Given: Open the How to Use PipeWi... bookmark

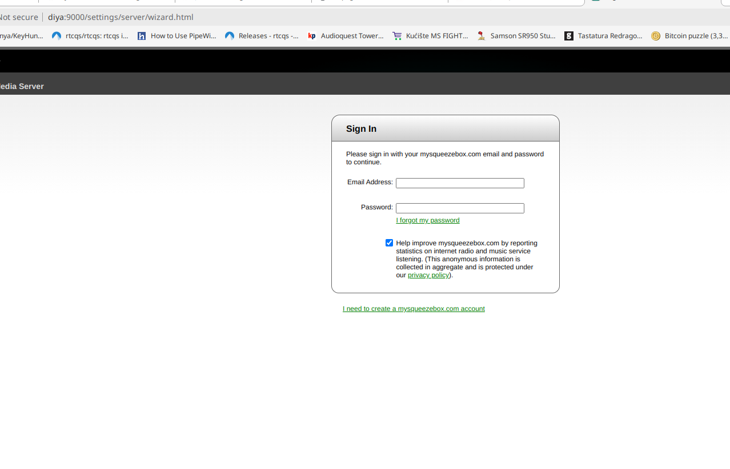Looking at the screenshot, I should [177, 36].
